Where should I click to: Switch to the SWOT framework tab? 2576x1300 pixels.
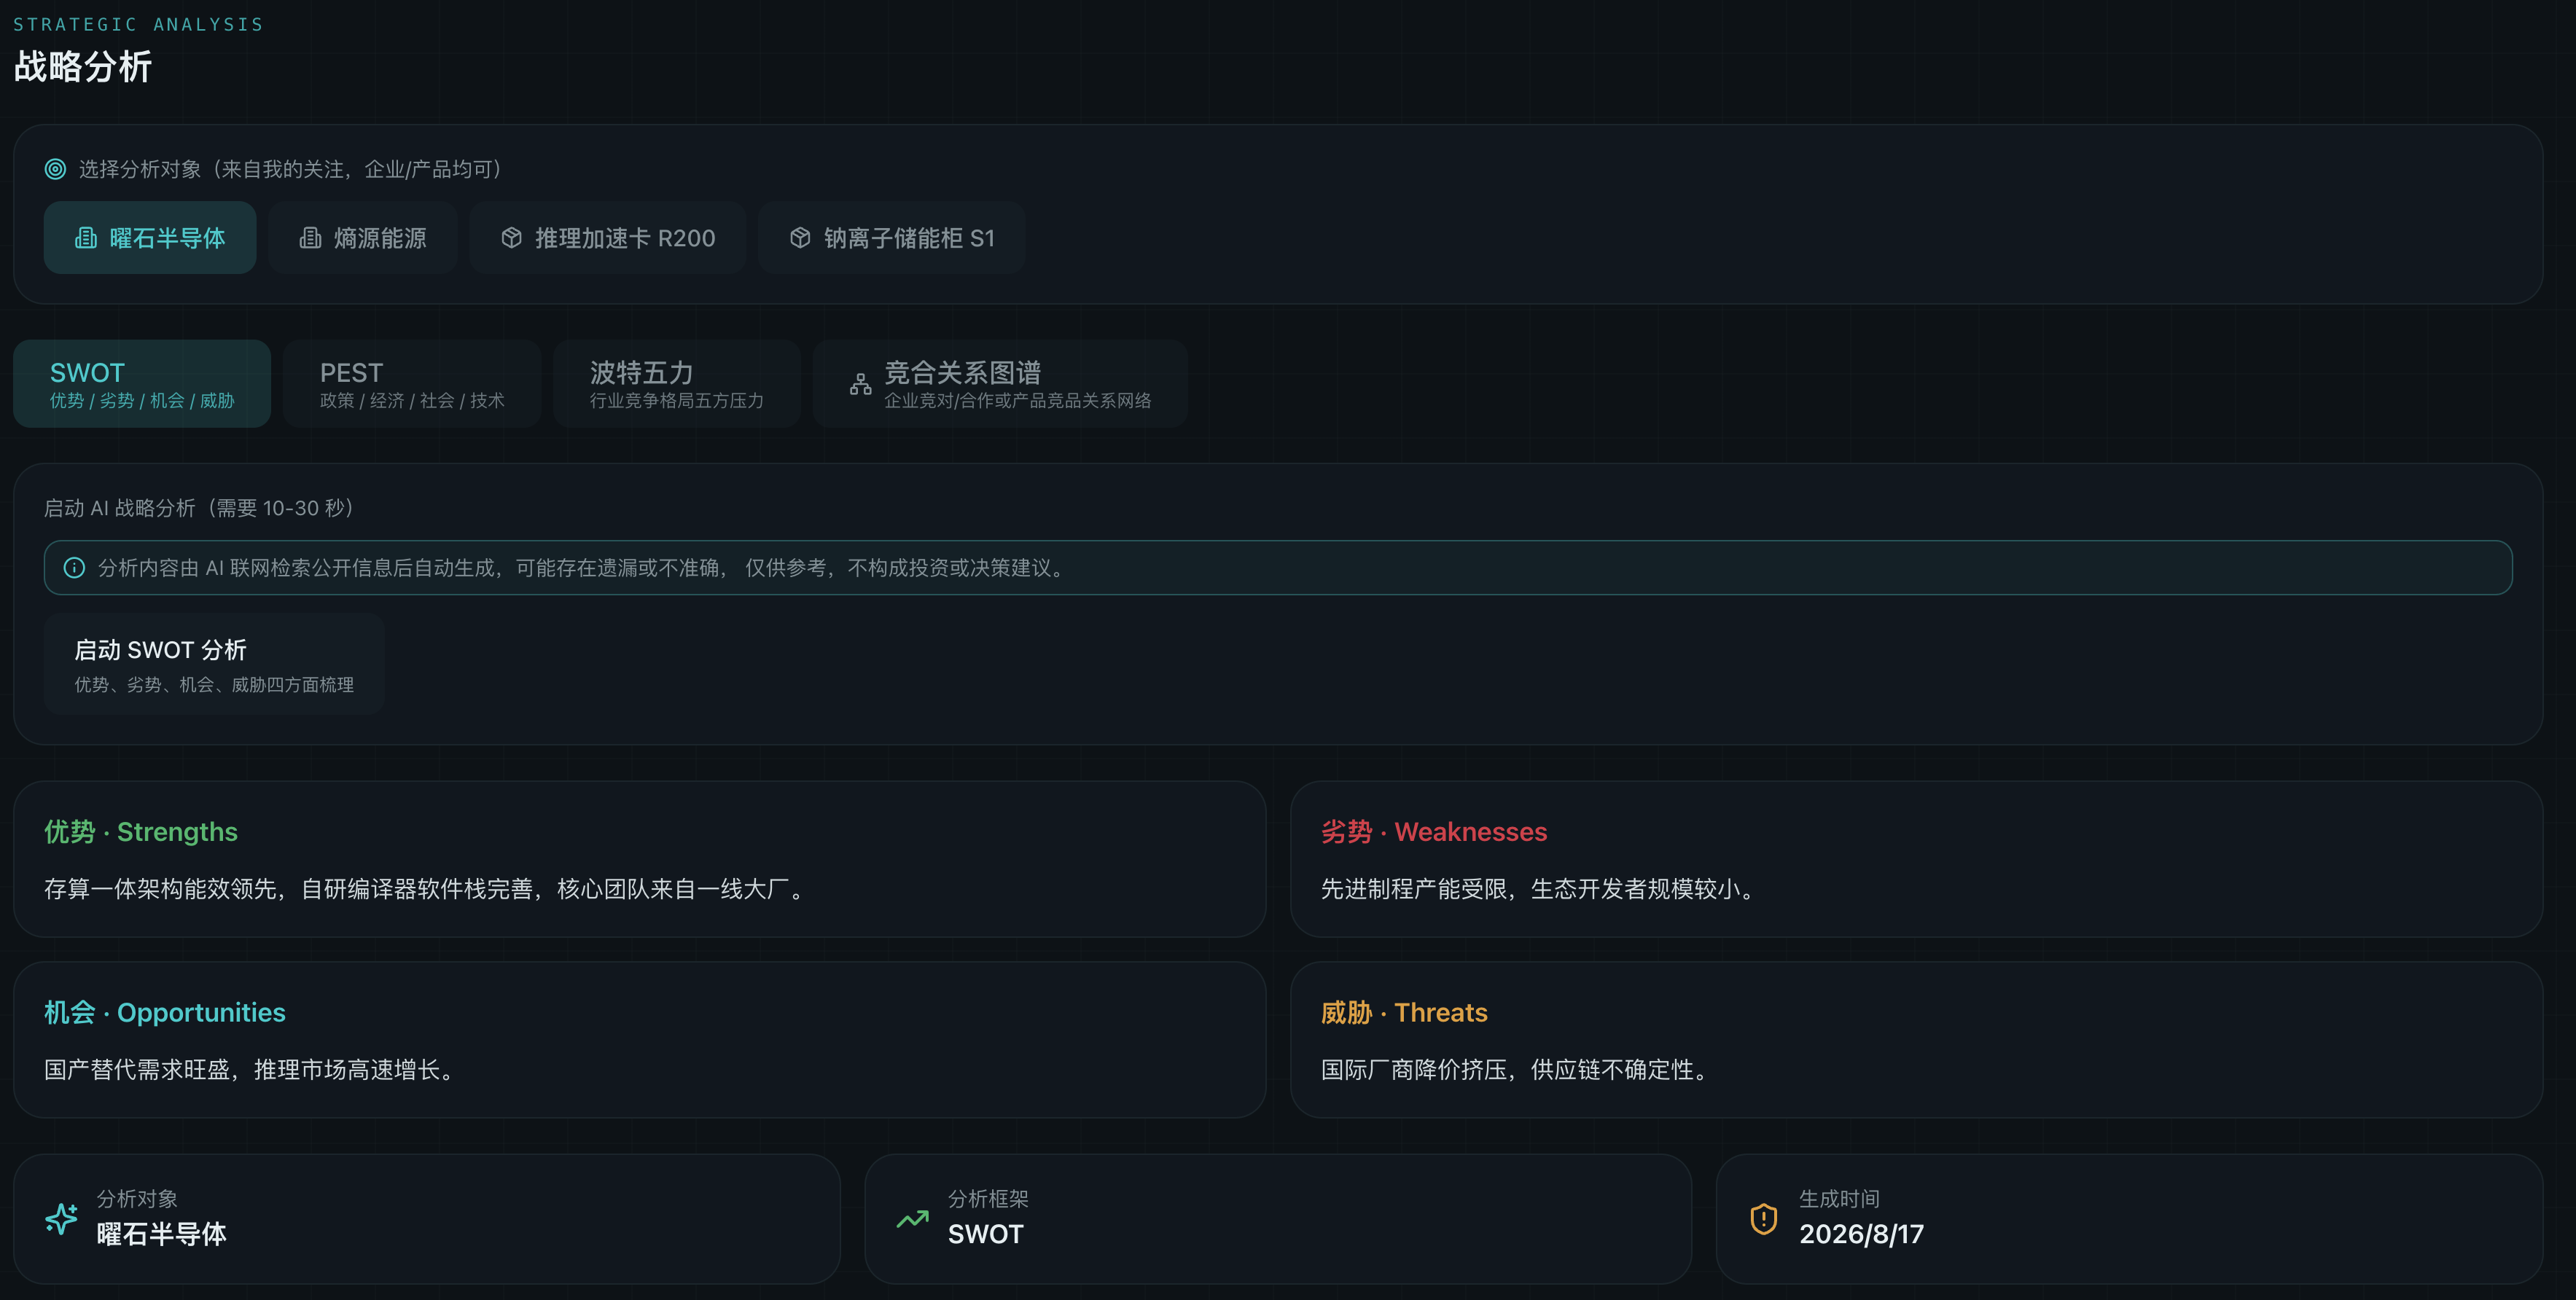(x=142, y=384)
